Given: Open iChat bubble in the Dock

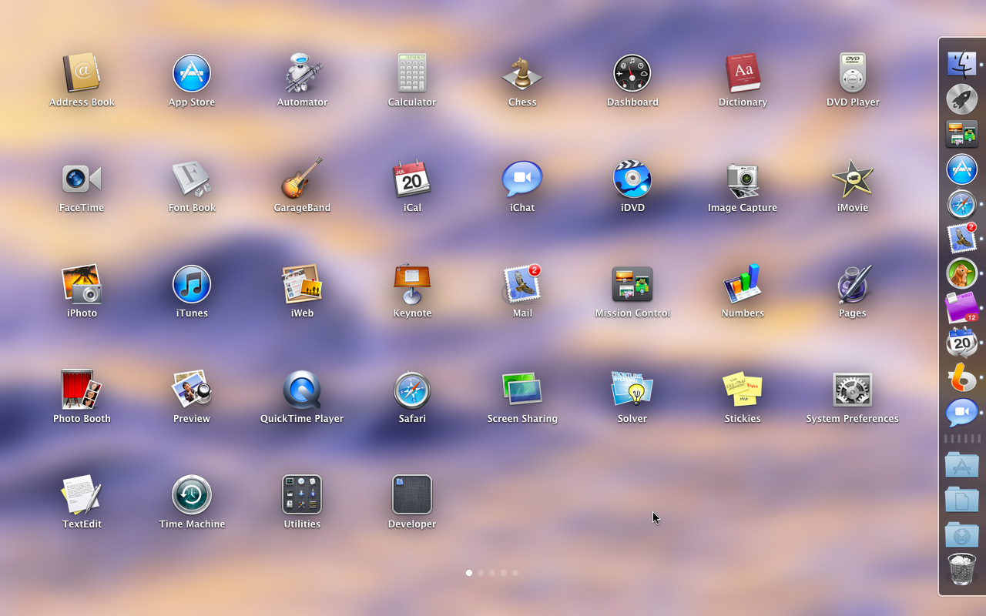Looking at the screenshot, I should (x=961, y=413).
